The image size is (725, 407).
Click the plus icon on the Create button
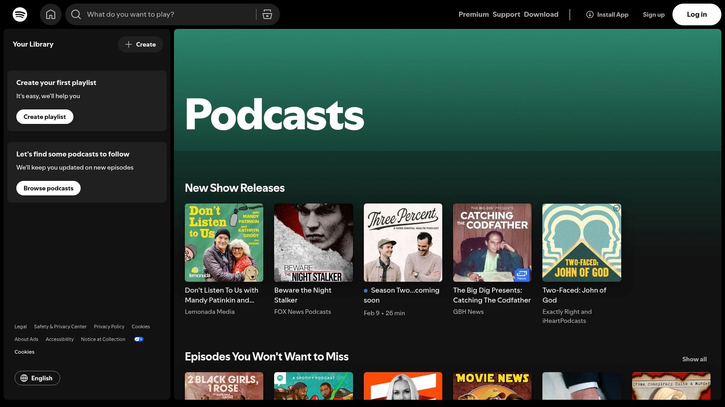click(129, 44)
